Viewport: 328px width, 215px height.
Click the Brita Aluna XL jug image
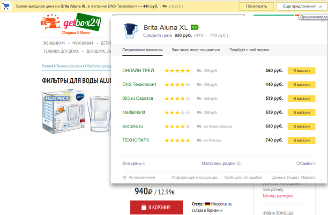pyautogui.click(x=131, y=31)
